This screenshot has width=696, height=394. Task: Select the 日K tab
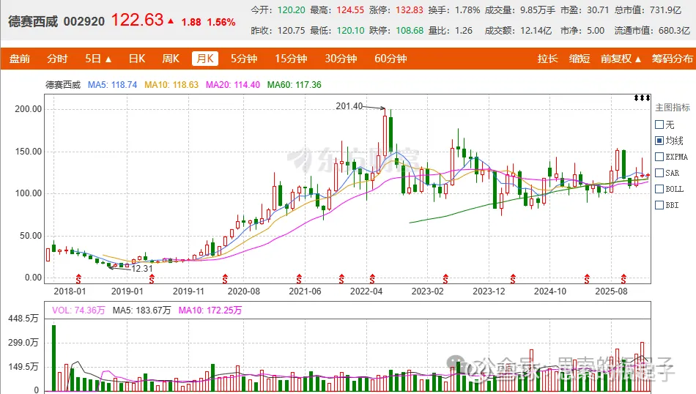137,59
